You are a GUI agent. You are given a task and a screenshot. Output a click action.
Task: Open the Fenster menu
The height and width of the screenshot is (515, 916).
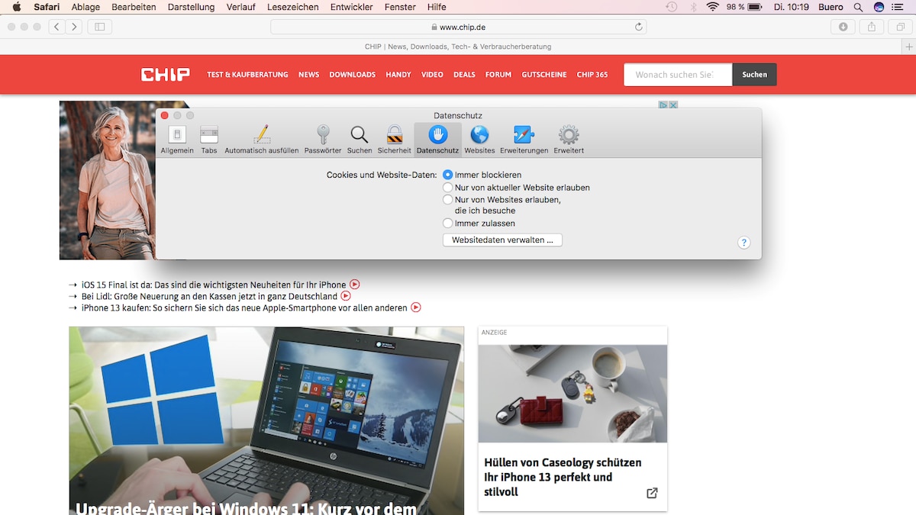pos(400,7)
